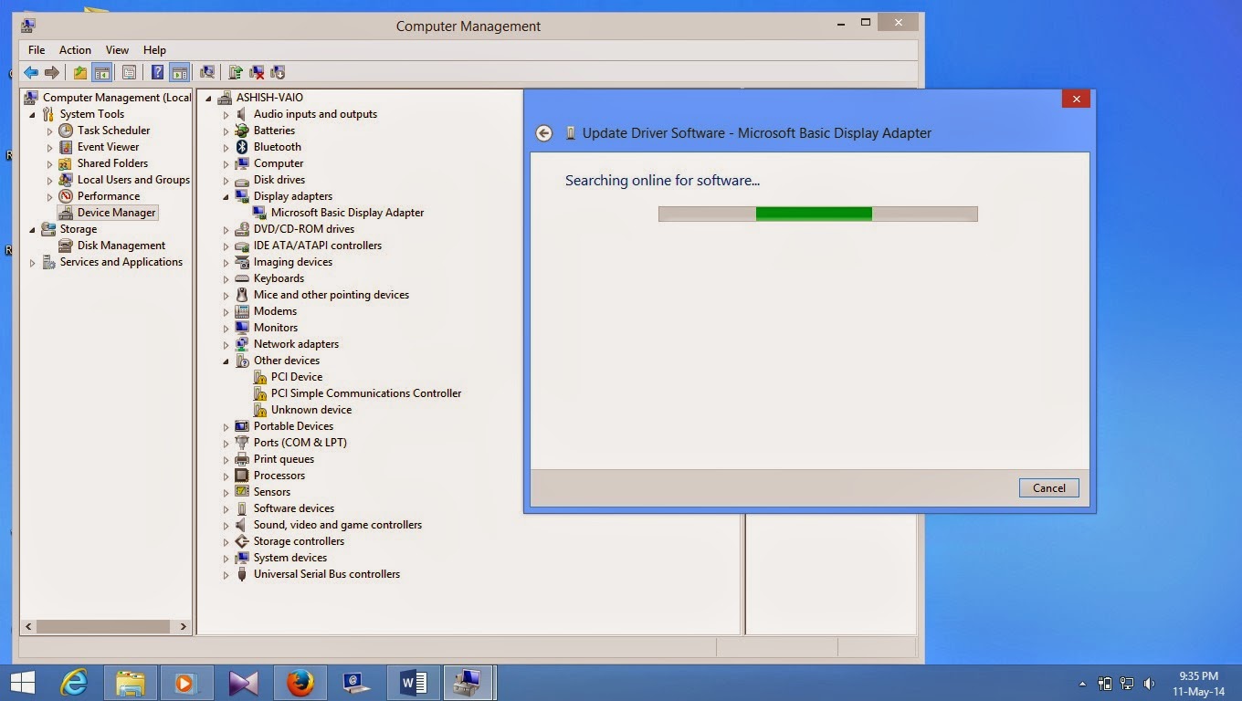Image resolution: width=1242 pixels, height=701 pixels.
Task: Click the Disable device icon with down arrow
Action: 278,72
